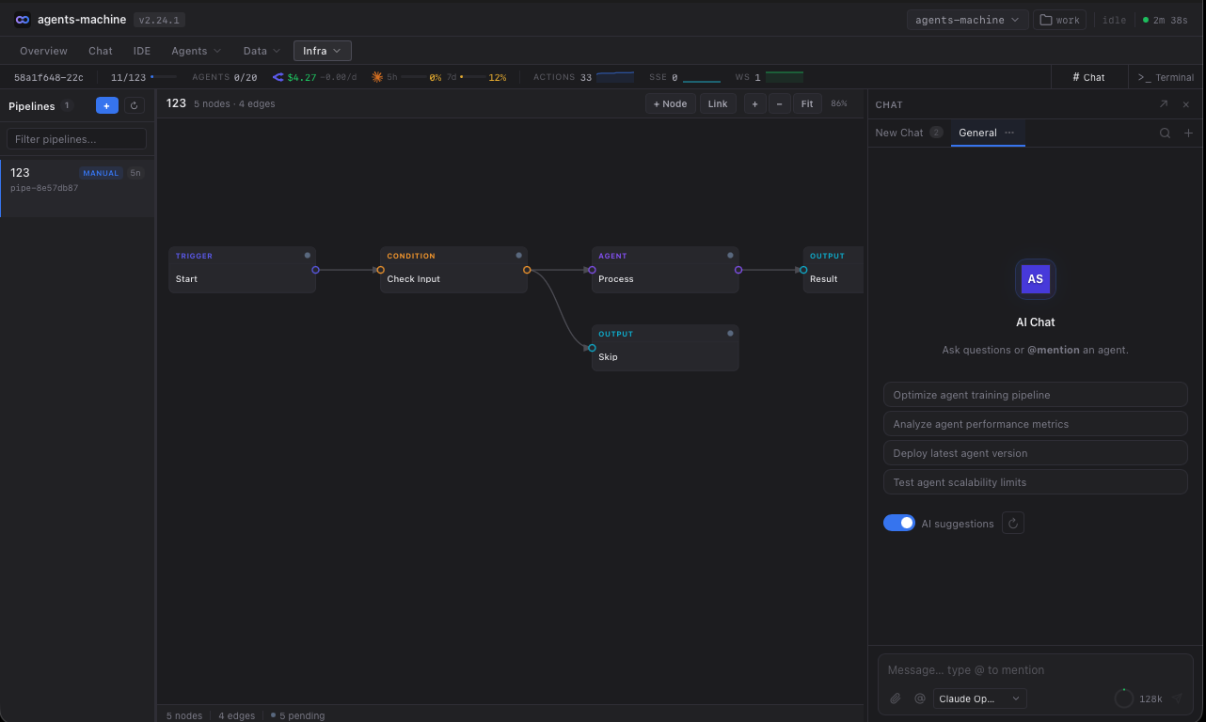The height and width of the screenshot is (722, 1206).
Task: Refresh the pipelines list
Action: click(x=134, y=106)
